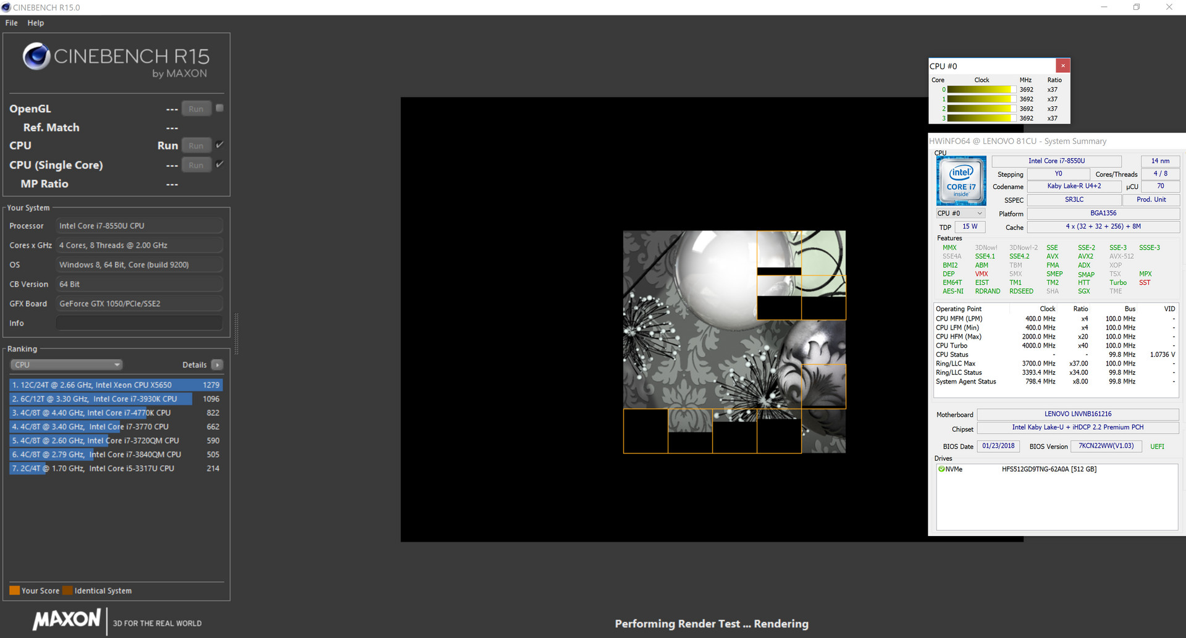The image size is (1186, 638).
Task: Open the File menu
Action: [x=11, y=23]
